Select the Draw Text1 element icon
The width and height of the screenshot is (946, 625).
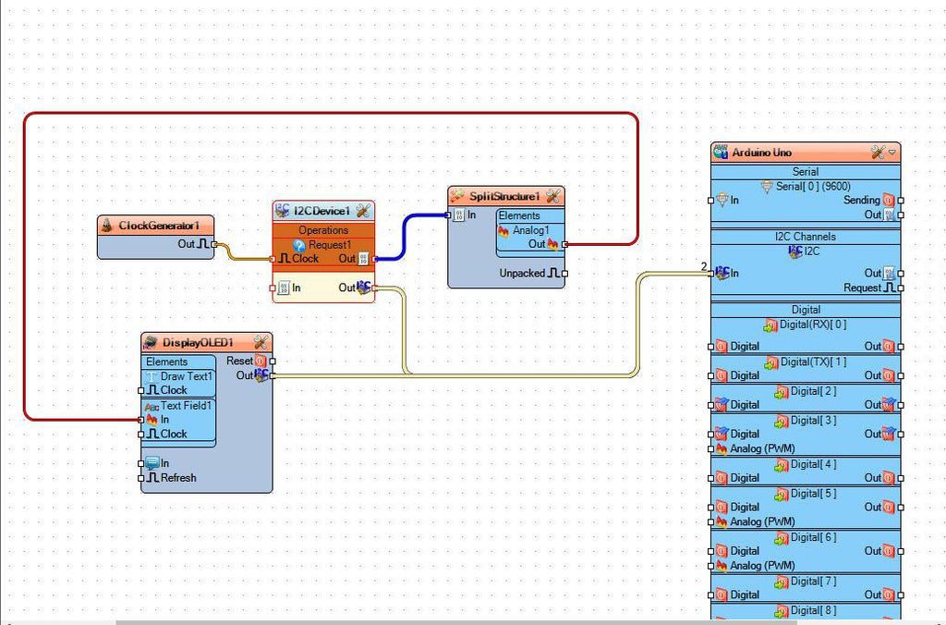tap(152, 376)
